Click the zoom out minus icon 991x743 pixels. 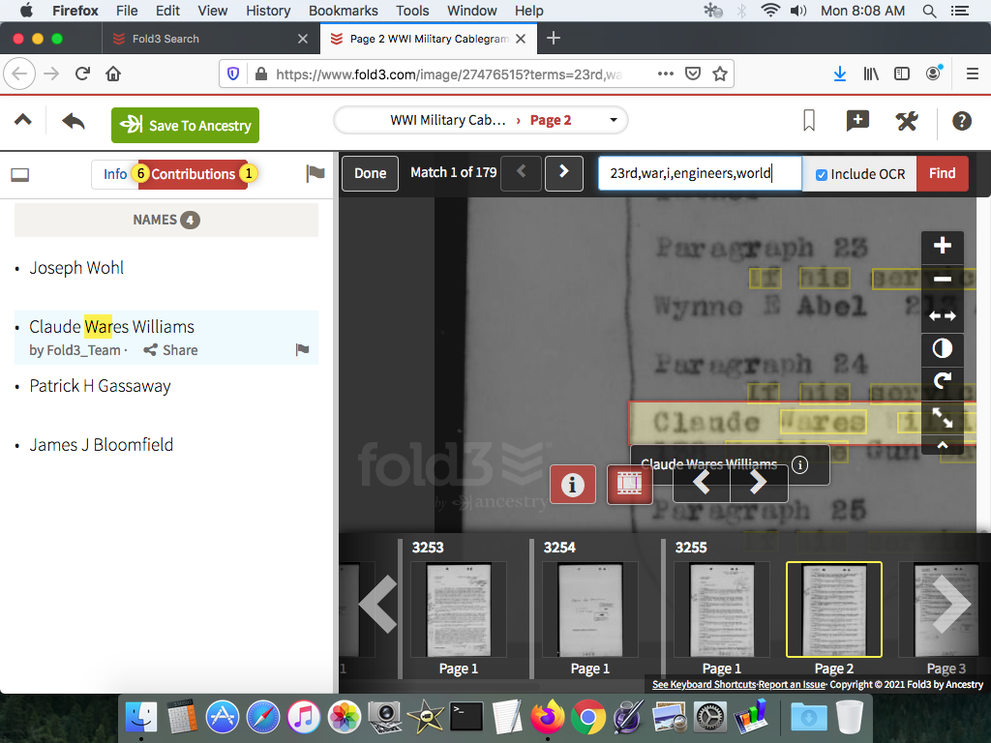[x=942, y=281]
